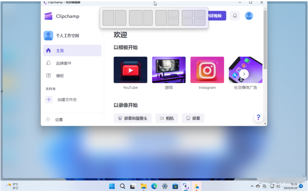Click the scrollbar down arrow
The height and width of the screenshot is (191, 308).
point(265,124)
